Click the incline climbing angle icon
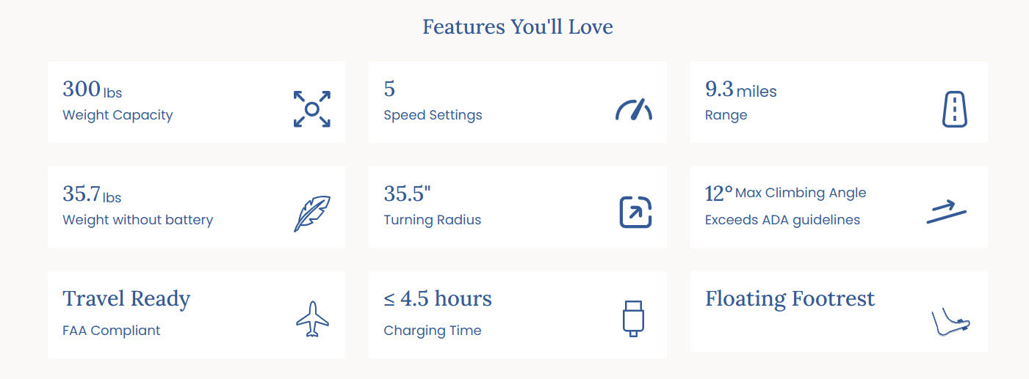The image size is (1029, 379). point(946,212)
